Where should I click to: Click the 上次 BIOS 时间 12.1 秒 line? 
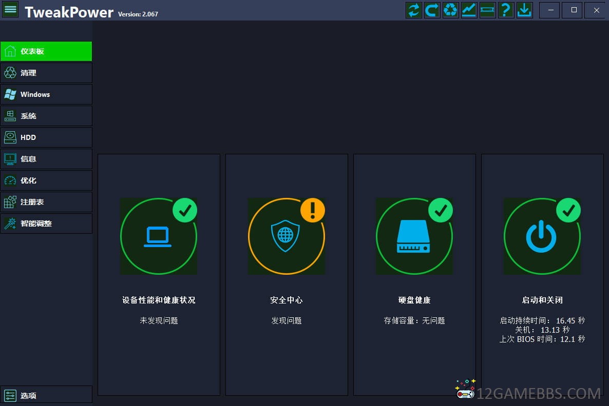pyautogui.click(x=542, y=339)
